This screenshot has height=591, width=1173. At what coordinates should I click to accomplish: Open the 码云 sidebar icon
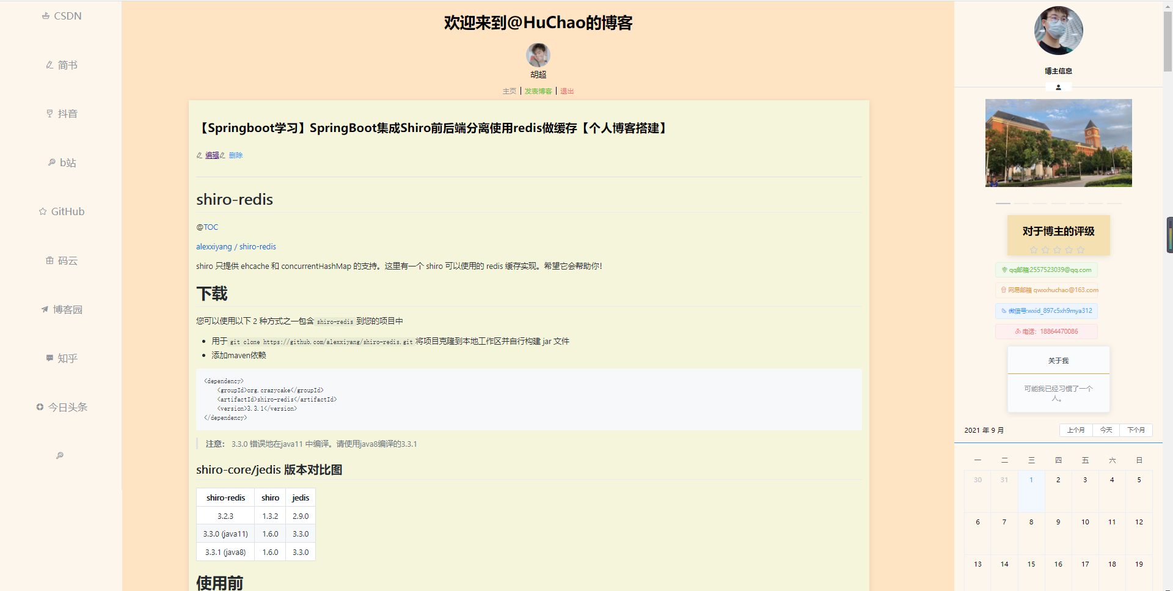pos(61,260)
